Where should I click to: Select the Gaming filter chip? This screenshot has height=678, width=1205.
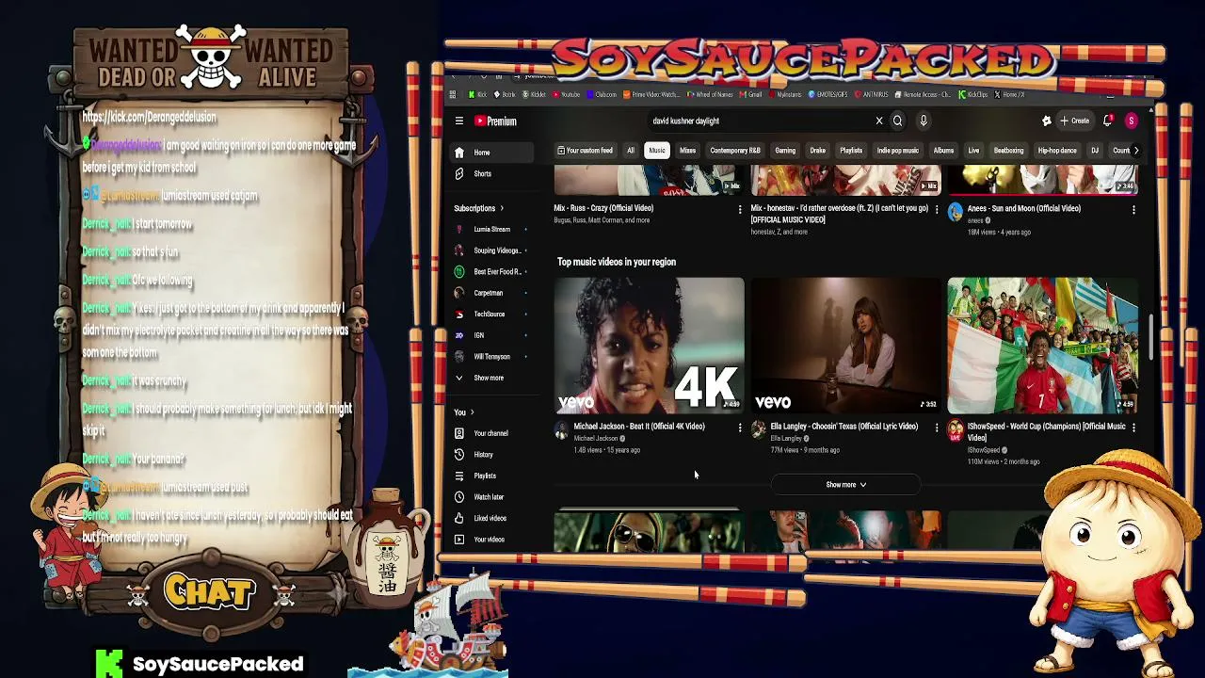[785, 151]
